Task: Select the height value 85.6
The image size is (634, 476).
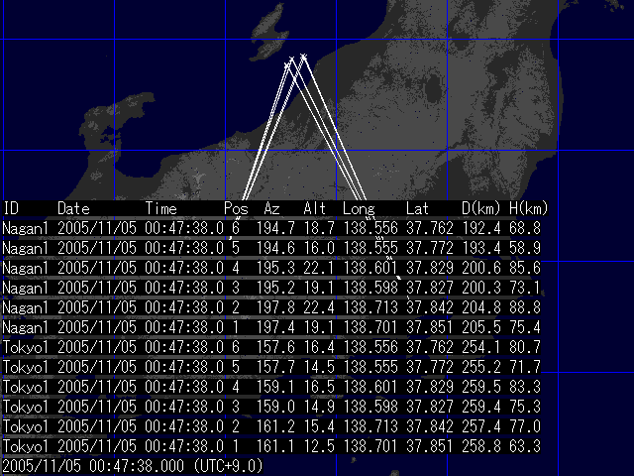Action: point(525,268)
